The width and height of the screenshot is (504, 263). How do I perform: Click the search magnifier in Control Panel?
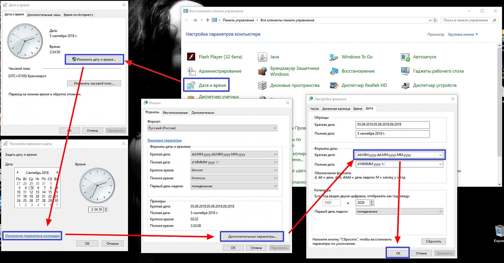(494, 20)
